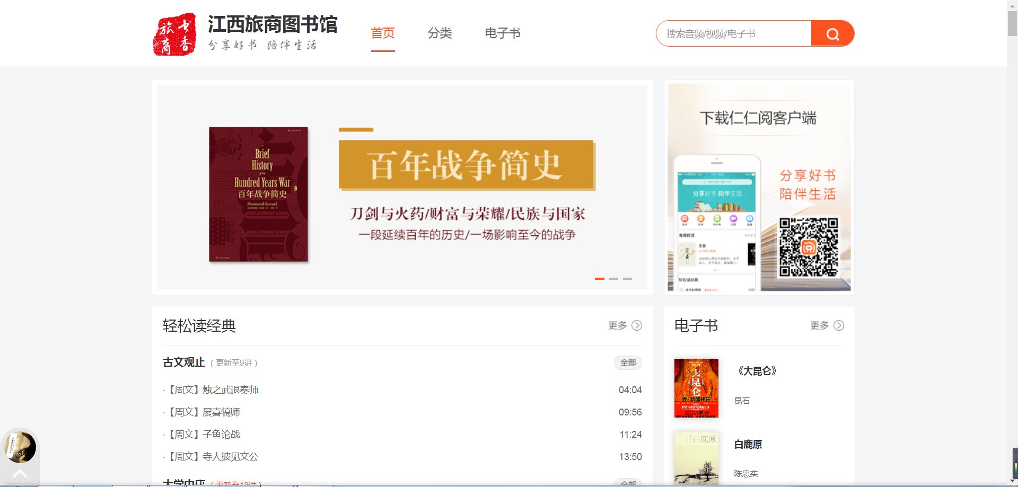
Task: Select the second carousel indicator dash
Action: [613, 278]
